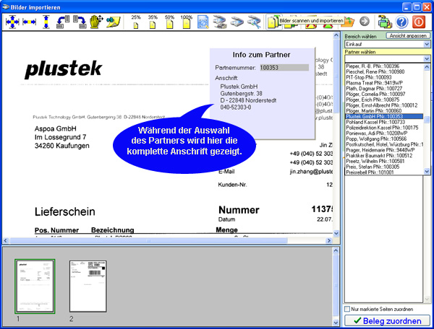
Task: Open the blue page preview settings icon
Action: 203,22
